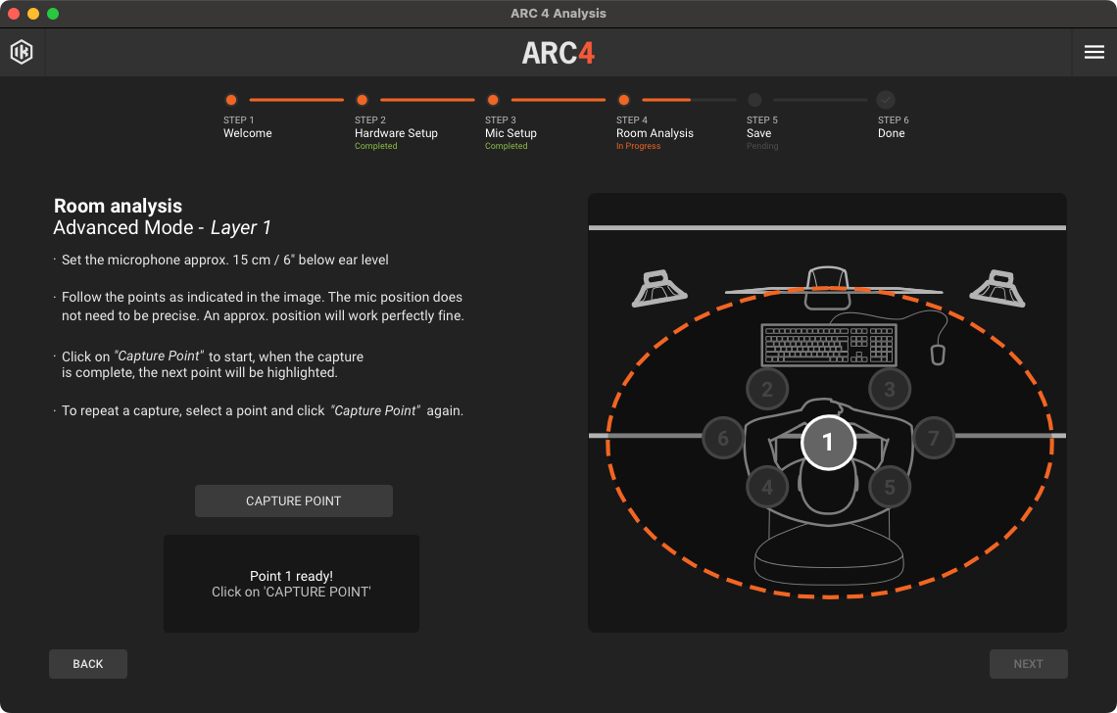
Task: Click the 'Save' step label
Action: tap(758, 133)
